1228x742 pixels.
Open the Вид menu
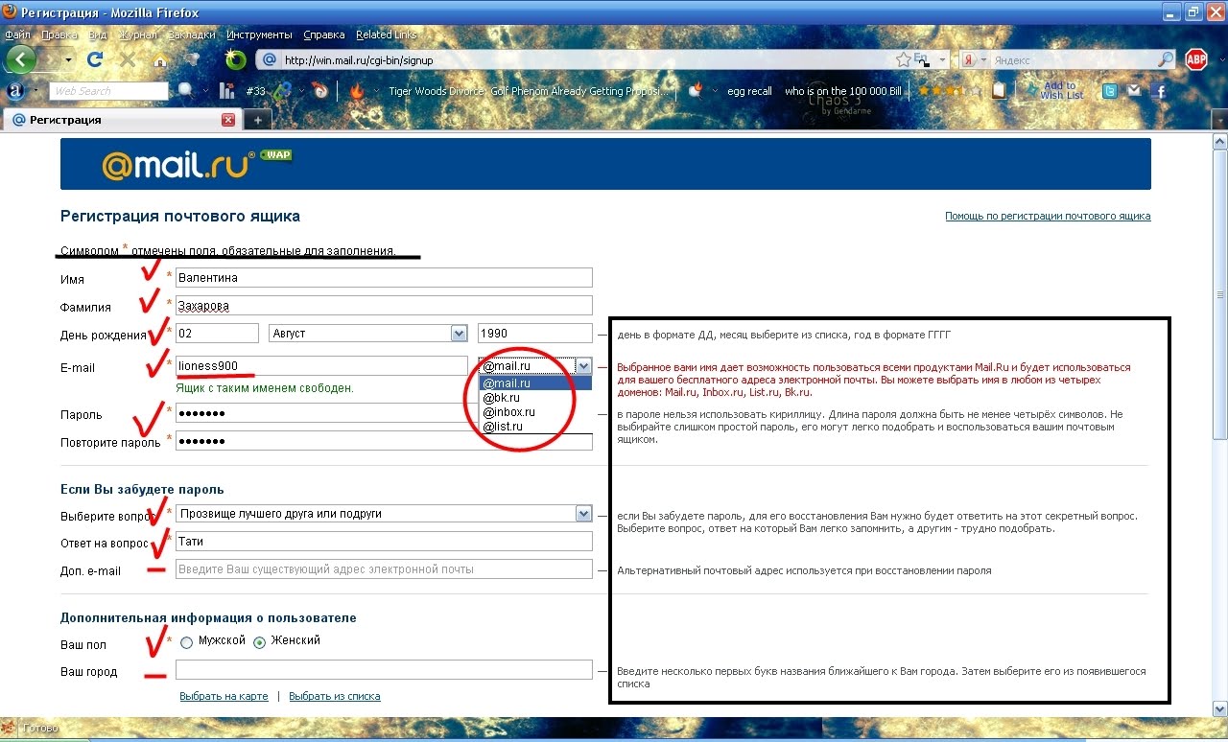[x=98, y=35]
